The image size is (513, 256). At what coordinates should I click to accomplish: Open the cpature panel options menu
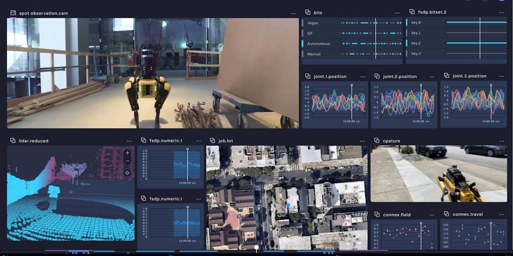(502, 141)
